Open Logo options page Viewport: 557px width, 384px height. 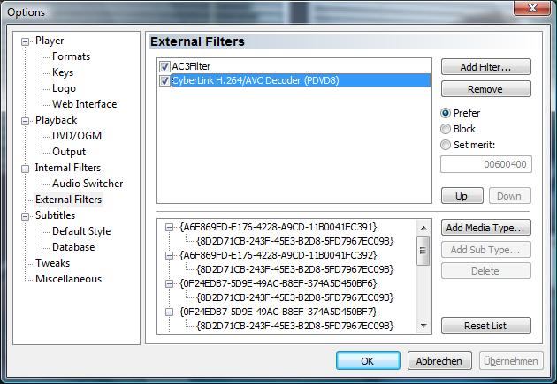tap(64, 88)
